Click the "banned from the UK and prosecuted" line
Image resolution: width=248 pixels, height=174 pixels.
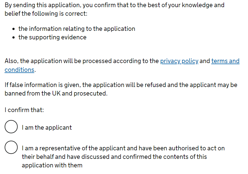(x=56, y=94)
